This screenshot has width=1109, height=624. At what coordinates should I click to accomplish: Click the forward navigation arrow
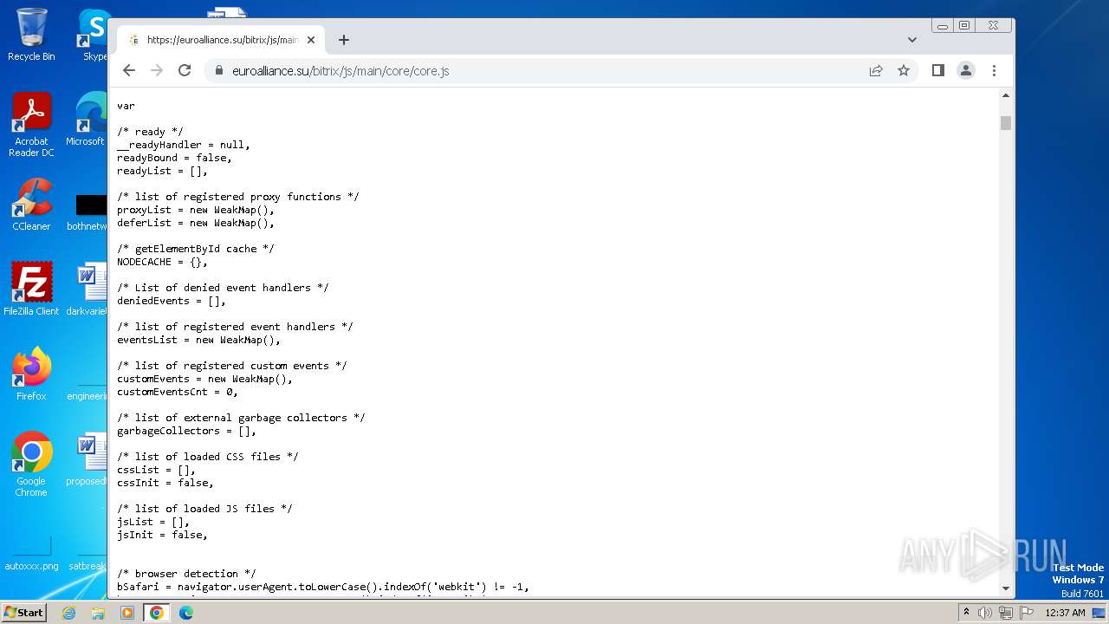click(x=157, y=71)
